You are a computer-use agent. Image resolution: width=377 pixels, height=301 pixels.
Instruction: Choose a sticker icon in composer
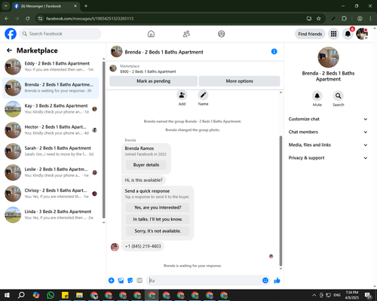(130, 281)
